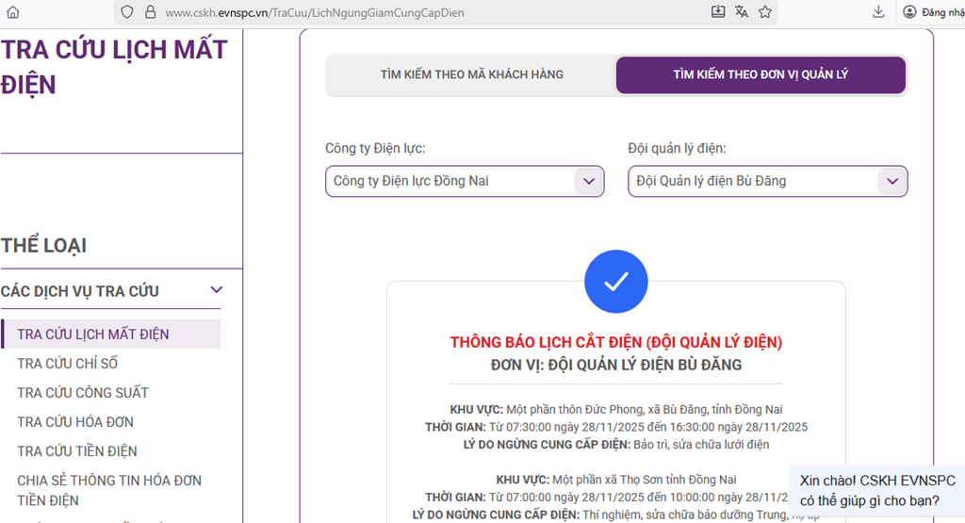Switch to Tìm kiếm theo mã khách hàng tab
This screenshot has width=965, height=523.
point(472,74)
